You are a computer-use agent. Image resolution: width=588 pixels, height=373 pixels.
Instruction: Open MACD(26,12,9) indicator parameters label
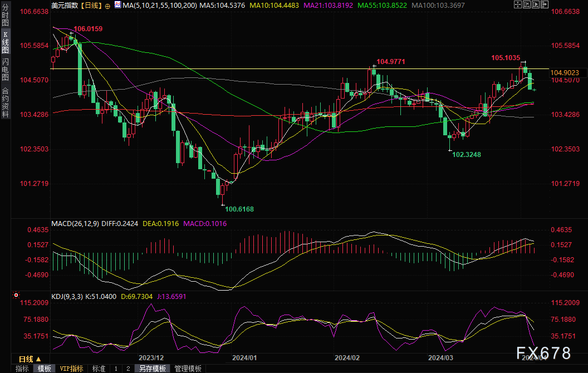coord(75,223)
